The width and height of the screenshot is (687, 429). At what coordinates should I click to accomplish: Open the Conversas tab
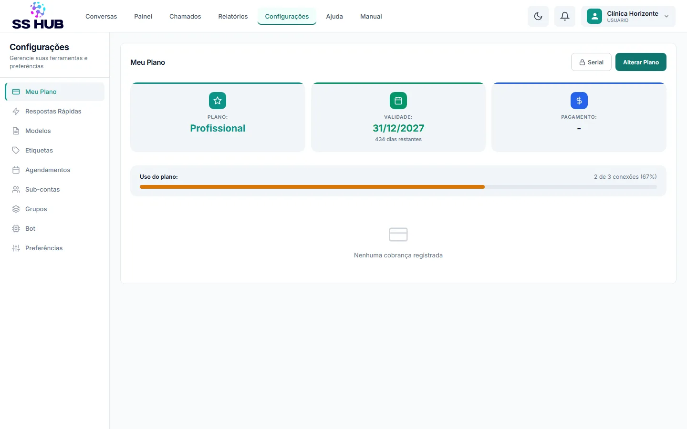[101, 16]
